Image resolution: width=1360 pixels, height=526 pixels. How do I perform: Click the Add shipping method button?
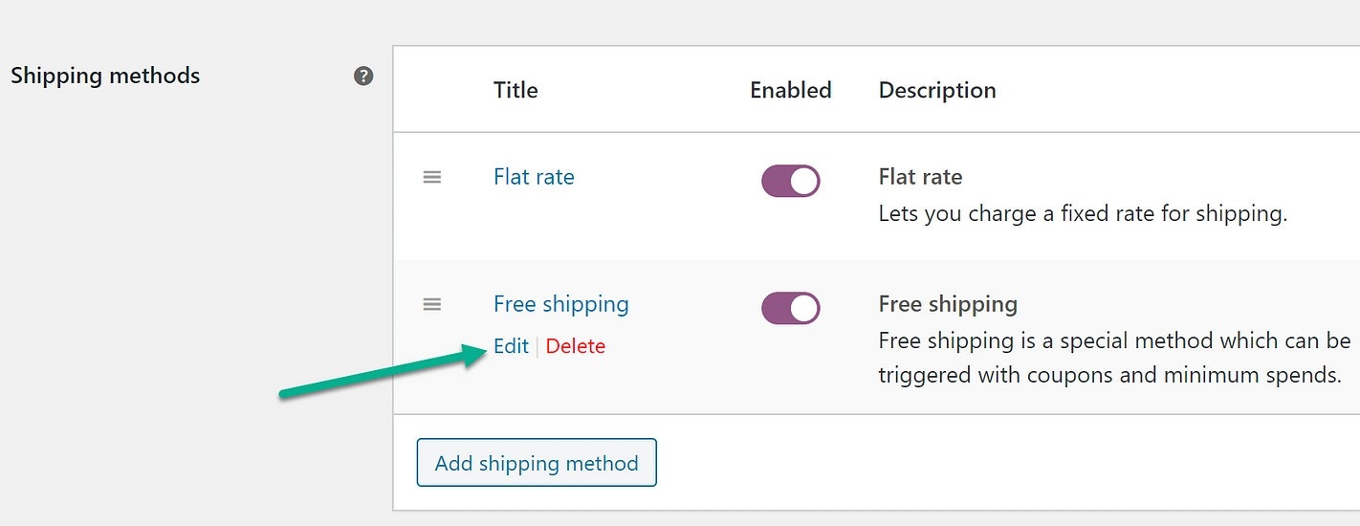[x=537, y=463]
